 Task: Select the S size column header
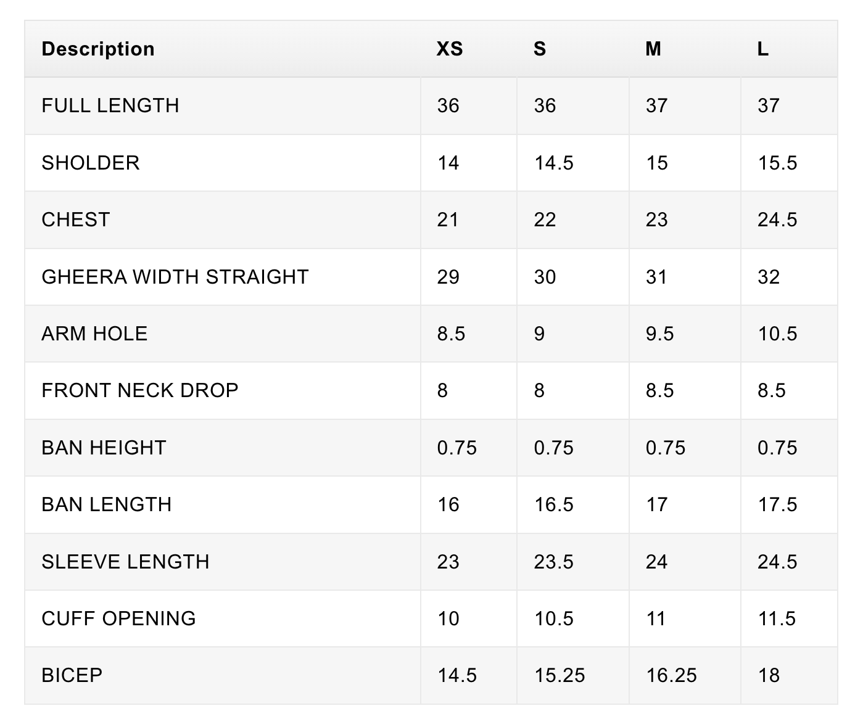(x=540, y=49)
